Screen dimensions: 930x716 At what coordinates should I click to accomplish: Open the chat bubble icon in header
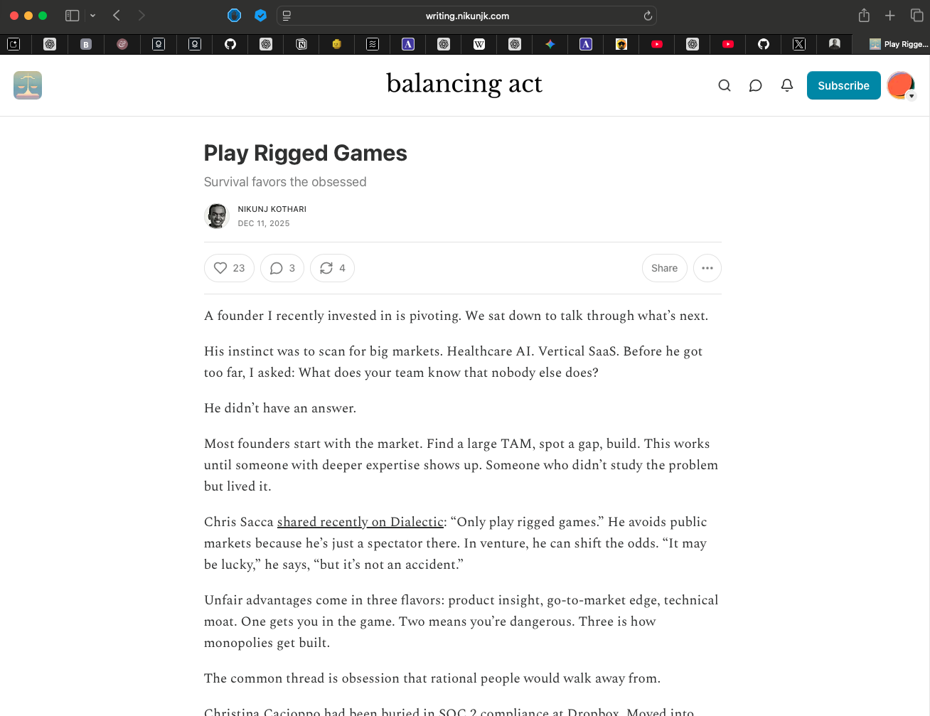click(x=755, y=85)
